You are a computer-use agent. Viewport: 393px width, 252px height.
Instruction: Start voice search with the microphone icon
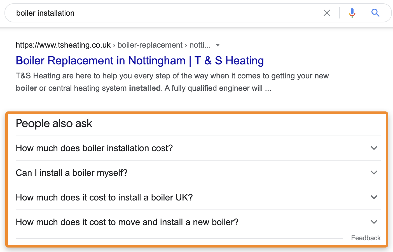(x=352, y=13)
